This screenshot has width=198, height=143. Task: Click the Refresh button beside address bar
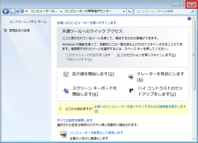tap(129, 11)
